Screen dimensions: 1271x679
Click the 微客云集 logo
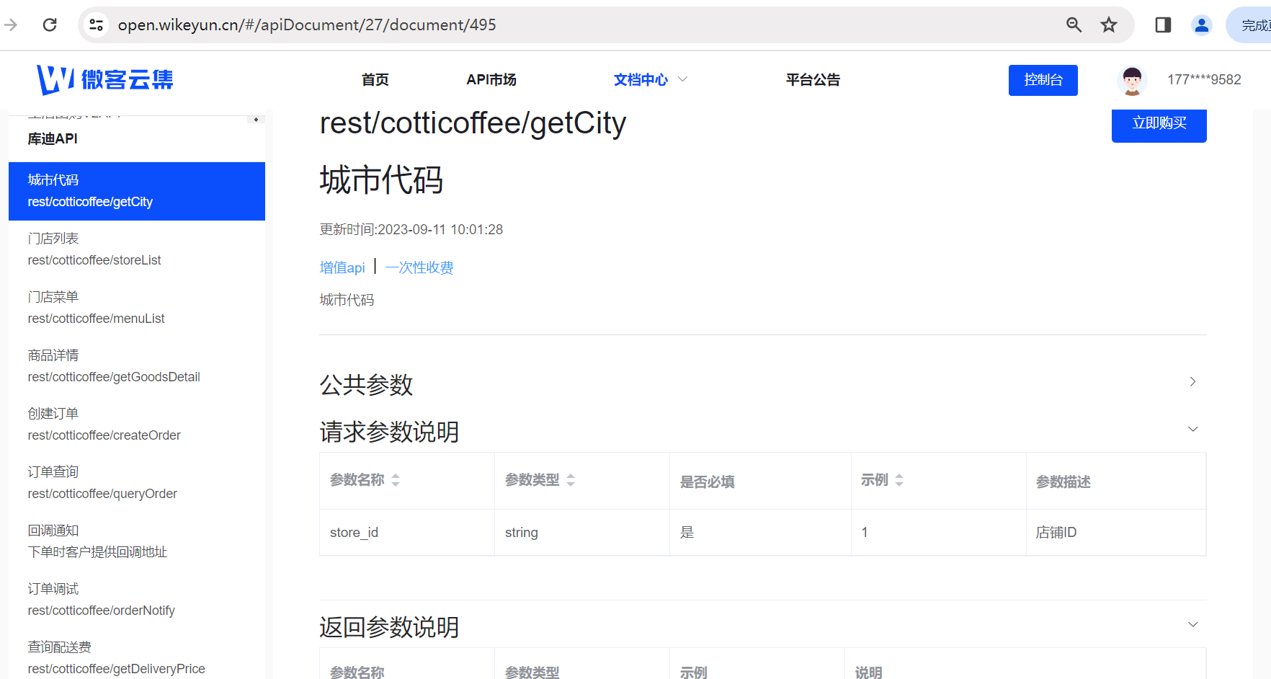105,79
